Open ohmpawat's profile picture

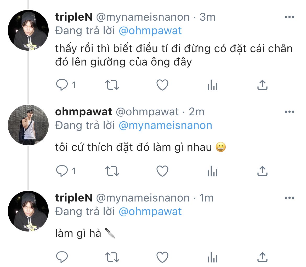point(28,125)
